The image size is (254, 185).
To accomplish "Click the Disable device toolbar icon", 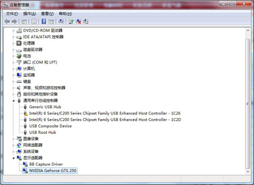I will pos(86,21).
